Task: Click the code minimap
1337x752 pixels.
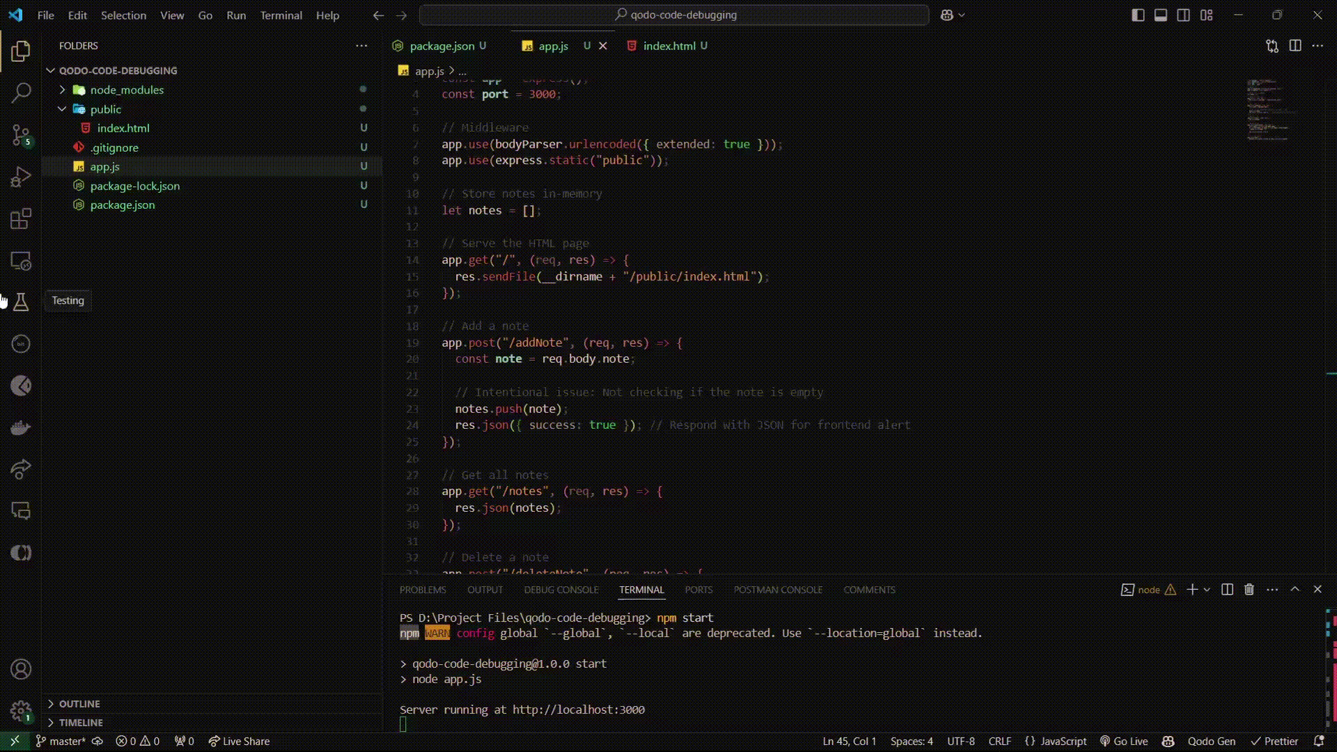Action: click(1272, 111)
